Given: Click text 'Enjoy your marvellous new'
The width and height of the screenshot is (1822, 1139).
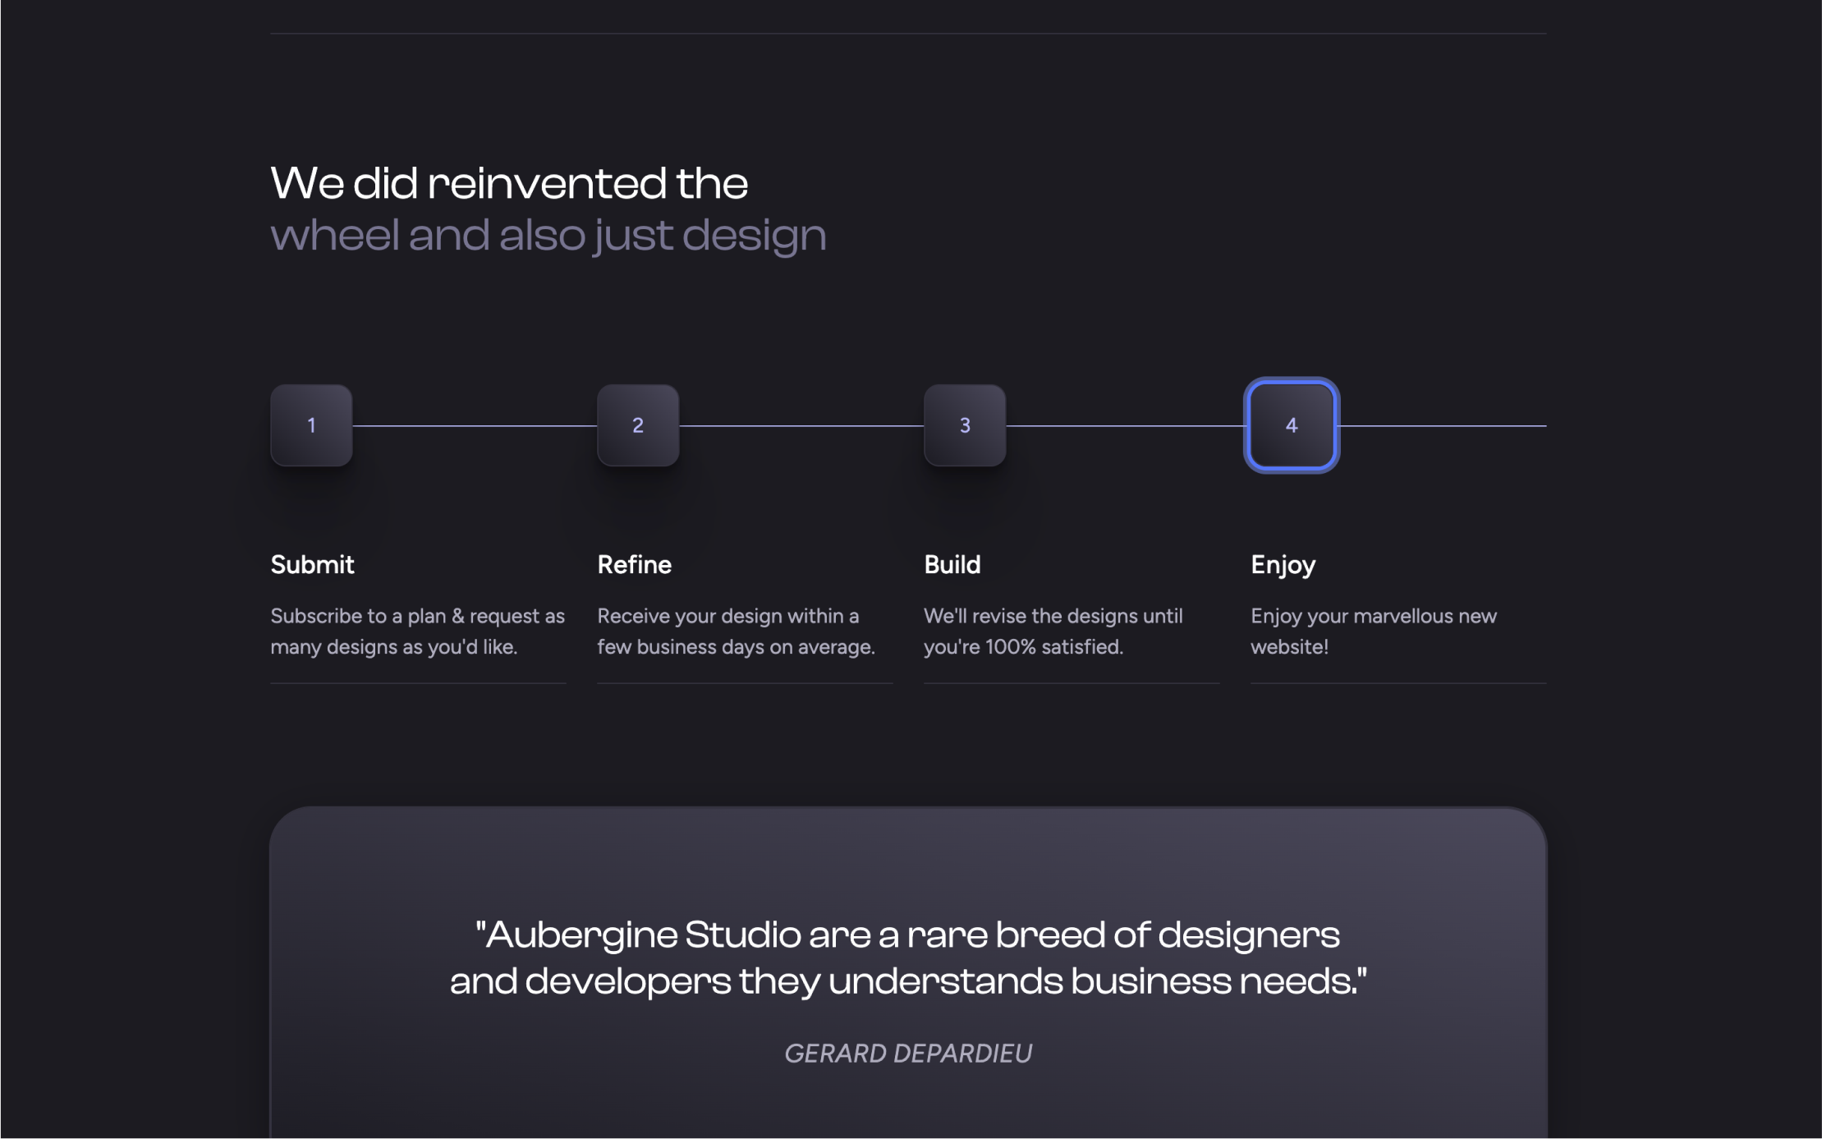Looking at the screenshot, I should pyautogui.click(x=1373, y=616).
